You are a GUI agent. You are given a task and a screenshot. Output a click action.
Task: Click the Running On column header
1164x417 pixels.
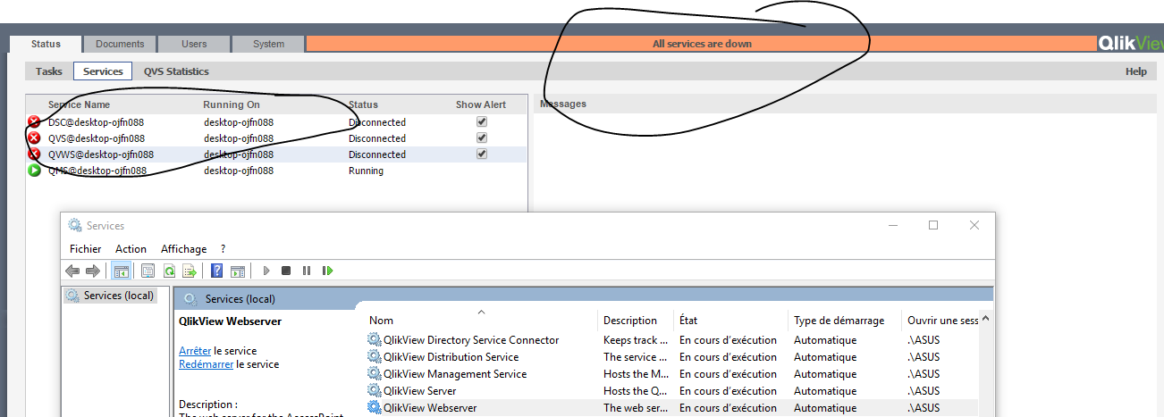pyautogui.click(x=232, y=104)
